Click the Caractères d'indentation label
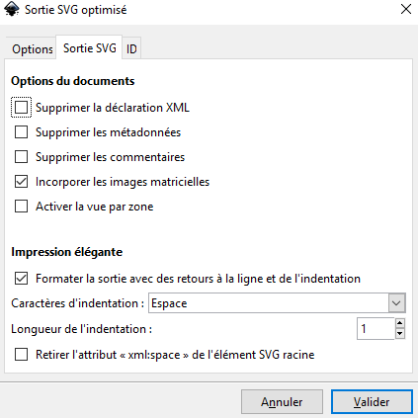Viewport: 418px width, 418px height. 78,303
